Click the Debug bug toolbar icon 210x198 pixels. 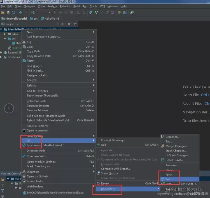pyautogui.click(x=60, y=12)
